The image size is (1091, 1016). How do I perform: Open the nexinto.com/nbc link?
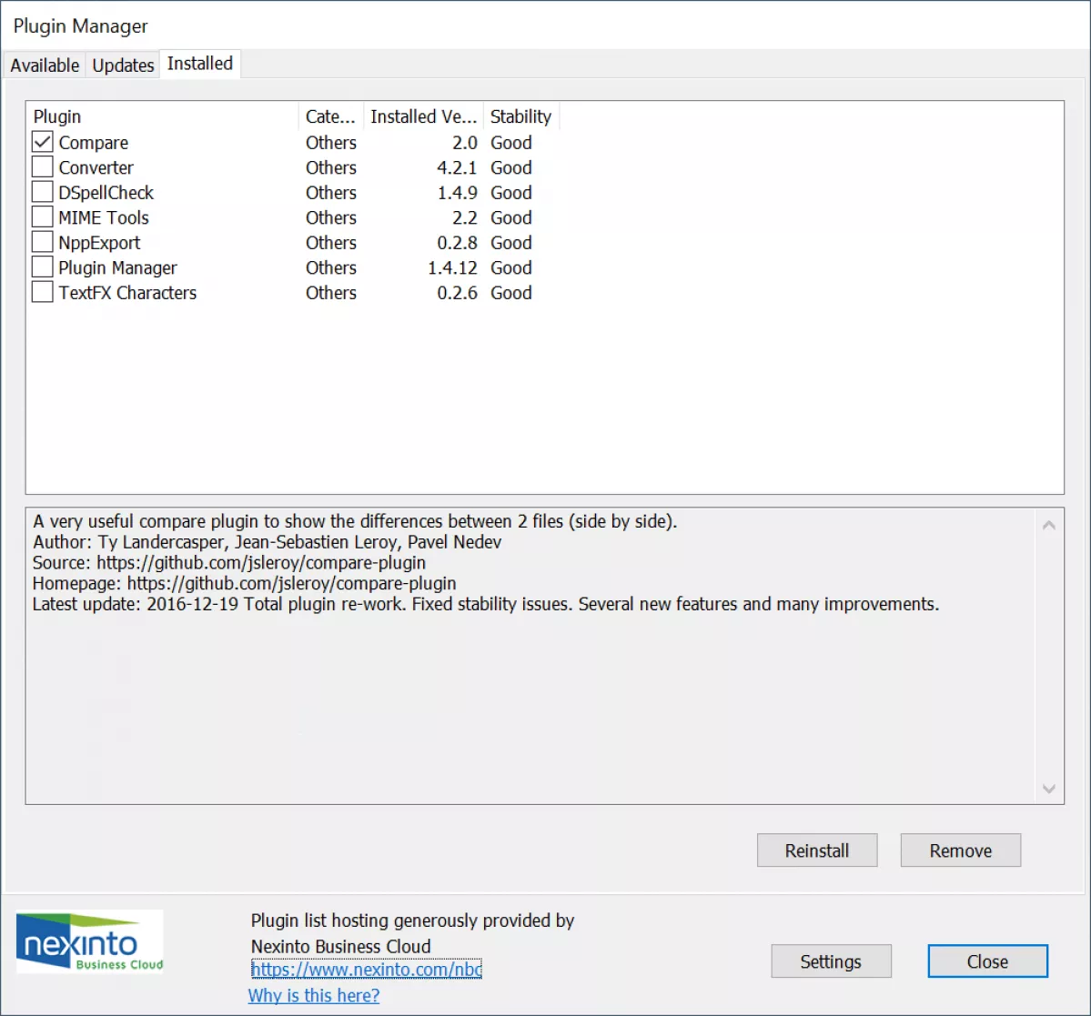[x=366, y=969]
